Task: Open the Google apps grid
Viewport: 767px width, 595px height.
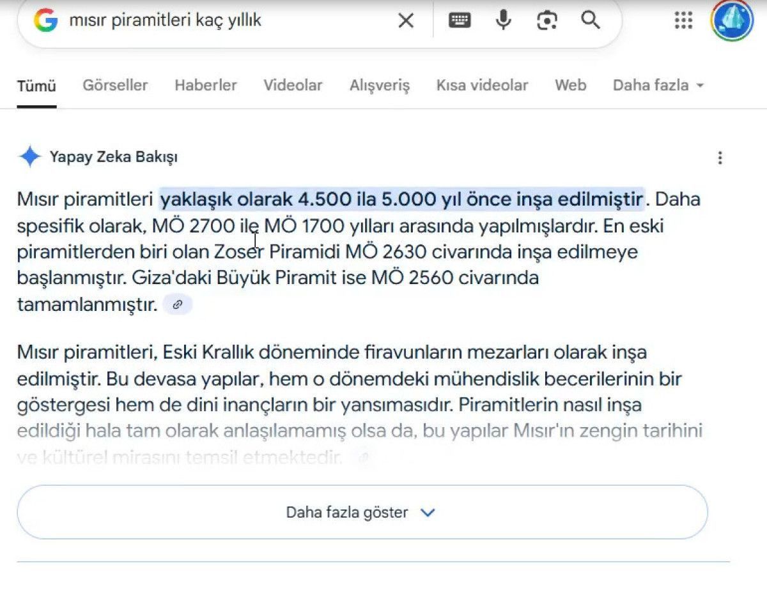Action: click(683, 20)
